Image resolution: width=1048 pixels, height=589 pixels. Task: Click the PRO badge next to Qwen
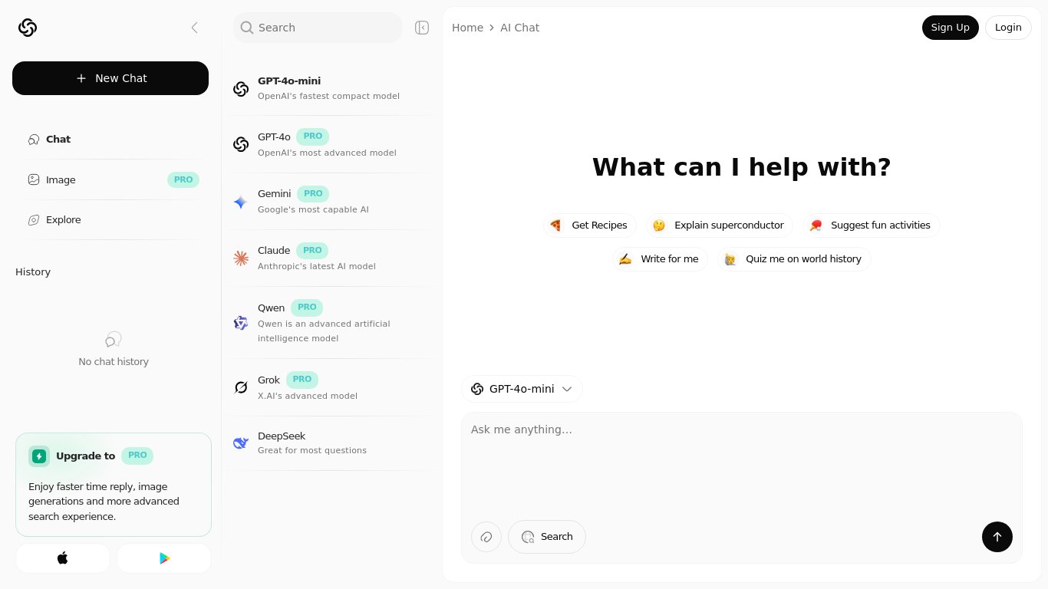[x=307, y=308]
